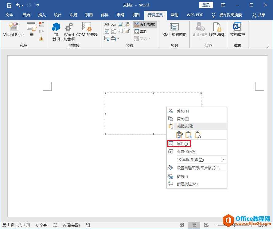Insert check box content control
This screenshot has width=273, height=229.
[x=107, y=31]
